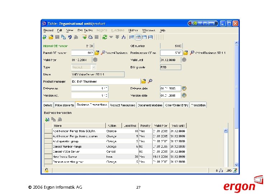The height and width of the screenshot is (194, 280).
Task: Click add business transaction green icon
Action: point(47,119)
